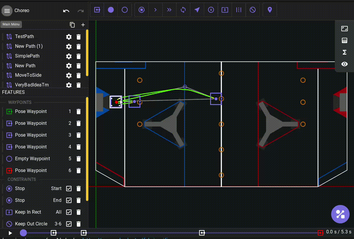
Task: Add a new path with plus icon
Action: point(83,25)
